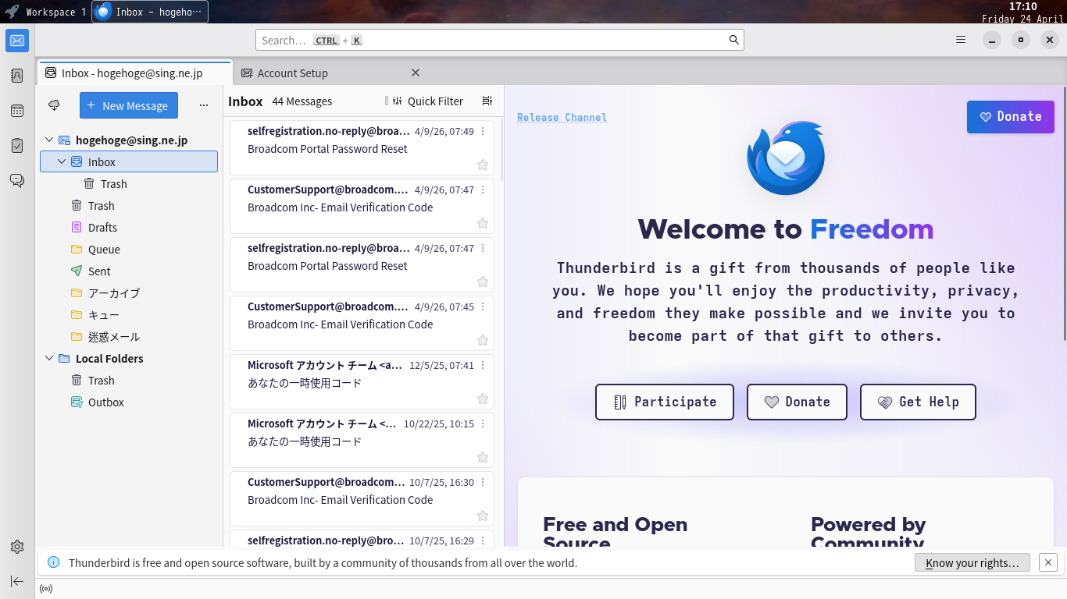
Task: Click the outlined Donate button next to Participate
Action: pyautogui.click(x=797, y=402)
